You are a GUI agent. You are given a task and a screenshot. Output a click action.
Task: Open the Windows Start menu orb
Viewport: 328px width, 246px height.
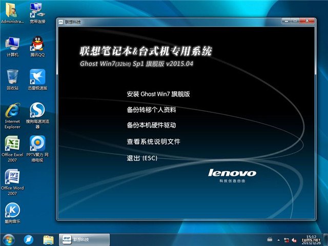(8, 240)
